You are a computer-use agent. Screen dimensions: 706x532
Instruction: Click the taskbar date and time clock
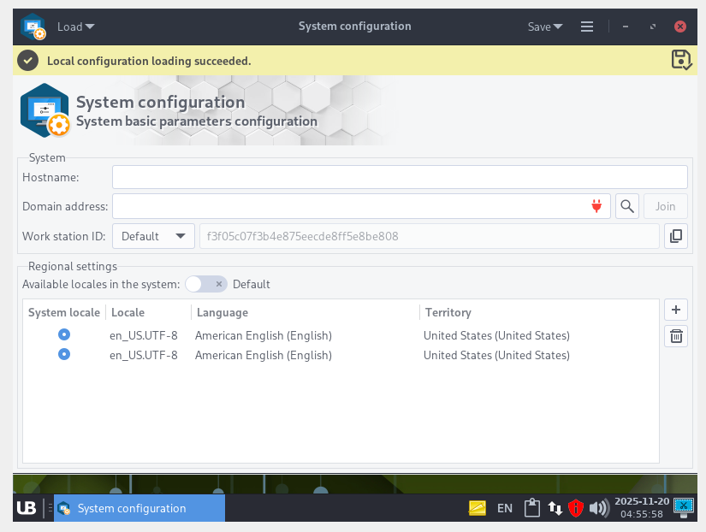642,508
